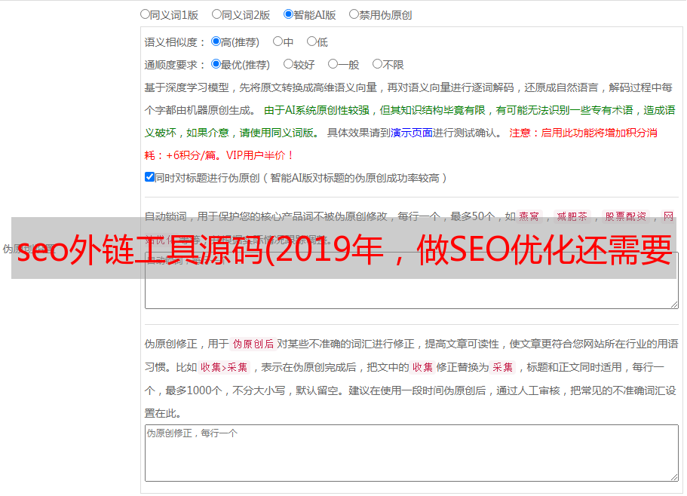The image size is (687, 496).
Task: Set 通顺度要求 to 最优(推荐)
Action: point(216,64)
